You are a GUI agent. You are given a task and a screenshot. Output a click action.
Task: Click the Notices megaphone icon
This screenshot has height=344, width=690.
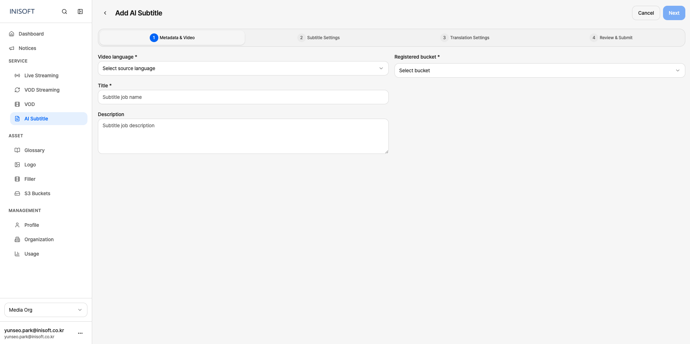click(x=12, y=48)
